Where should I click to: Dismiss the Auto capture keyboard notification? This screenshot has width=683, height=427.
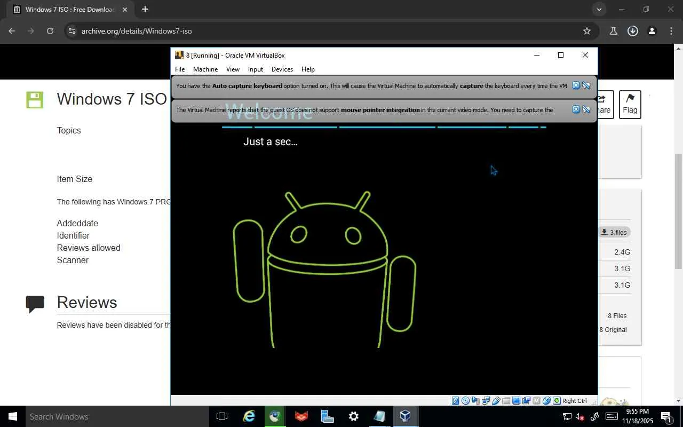click(x=576, y=85)
